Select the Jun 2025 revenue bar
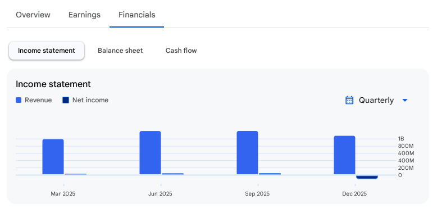Viewport: 442px width, 208px height. tap(151, 153)
